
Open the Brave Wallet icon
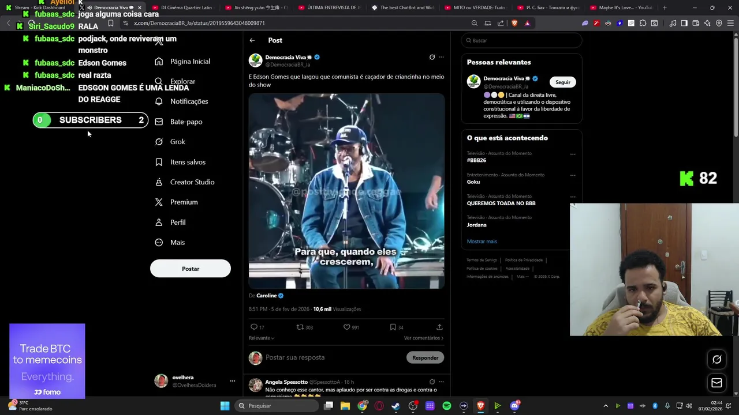point(696,23)
